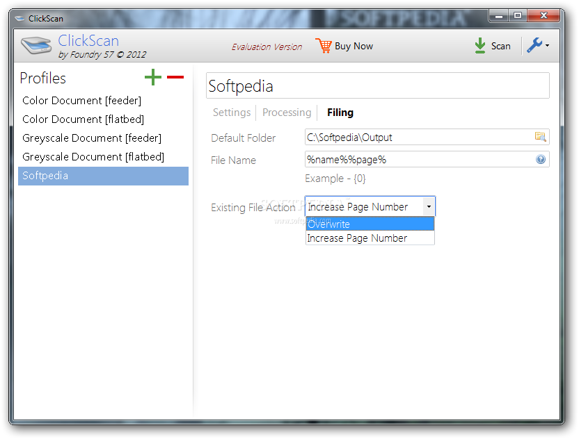Maximize the ClickScan window

tap(518, 16)
